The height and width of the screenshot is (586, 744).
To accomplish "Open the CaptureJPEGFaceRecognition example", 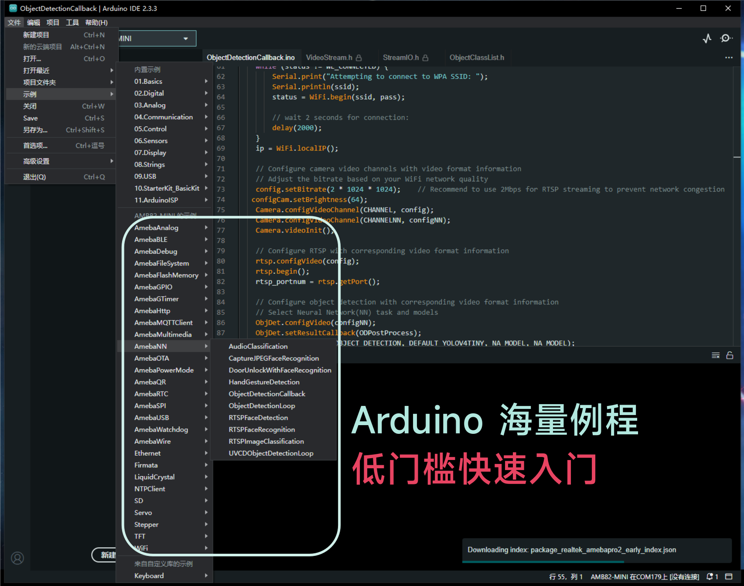I will point(273,358).
